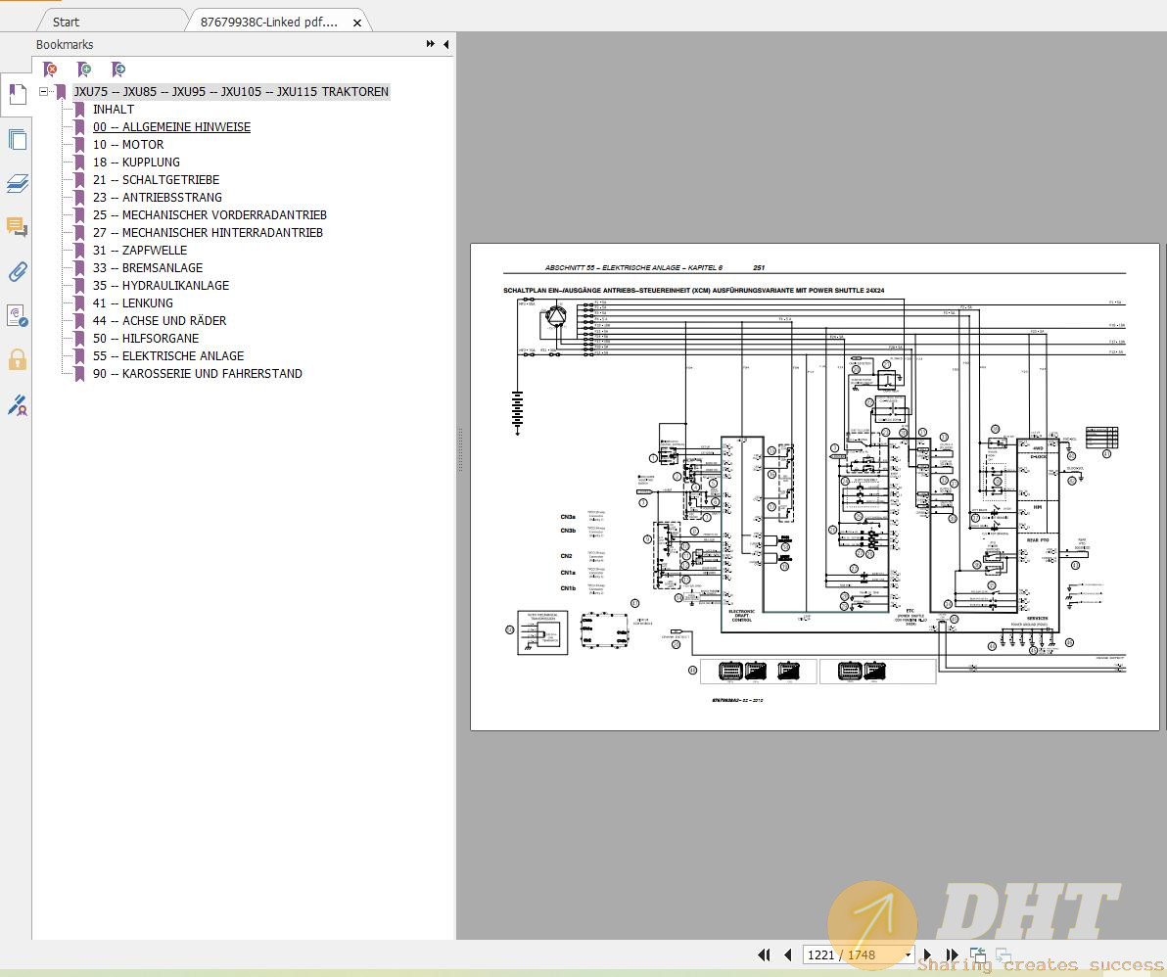Open the Security panel with lock icon
Viewport: 1167px width, 977px height.
[18, 359]
